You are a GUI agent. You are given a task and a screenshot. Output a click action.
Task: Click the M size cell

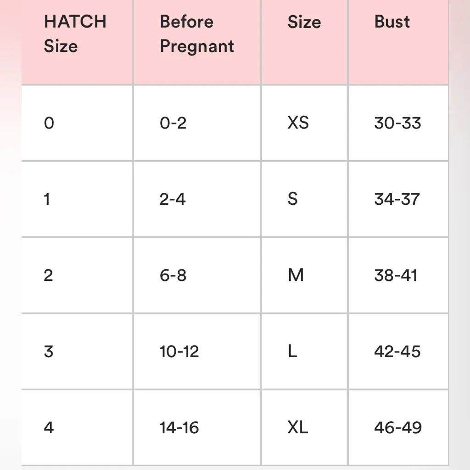pyautogui.click(x=296, y=275)
